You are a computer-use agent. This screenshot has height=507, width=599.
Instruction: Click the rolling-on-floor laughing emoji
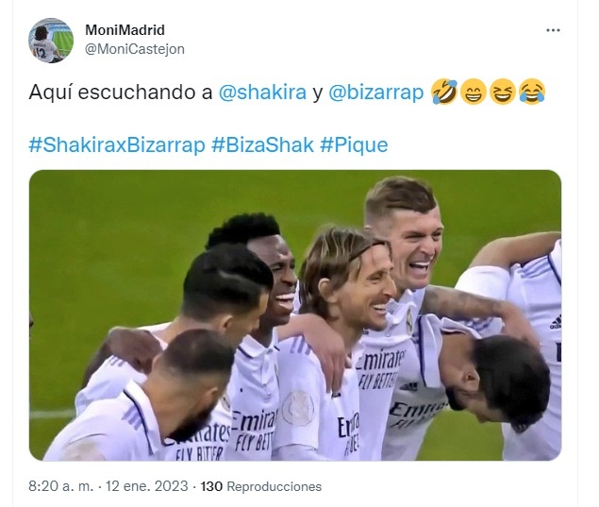click(x=444, y=92)
